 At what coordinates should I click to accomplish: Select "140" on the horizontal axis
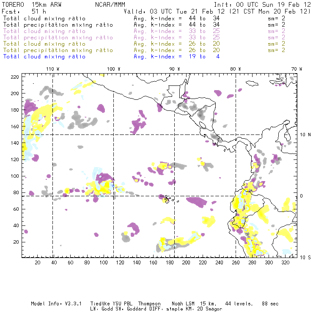137,263
